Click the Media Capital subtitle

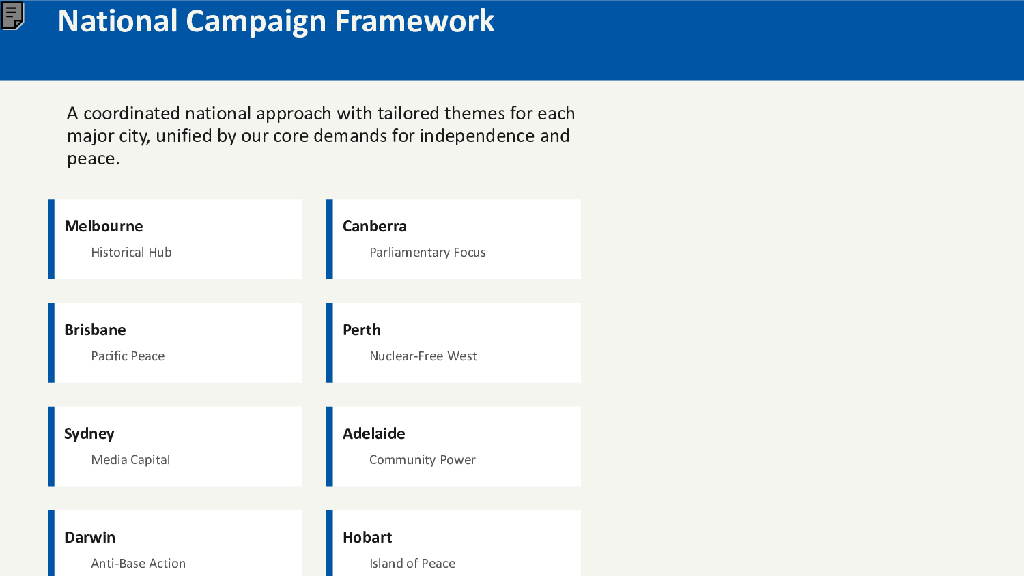click(130, 460)
